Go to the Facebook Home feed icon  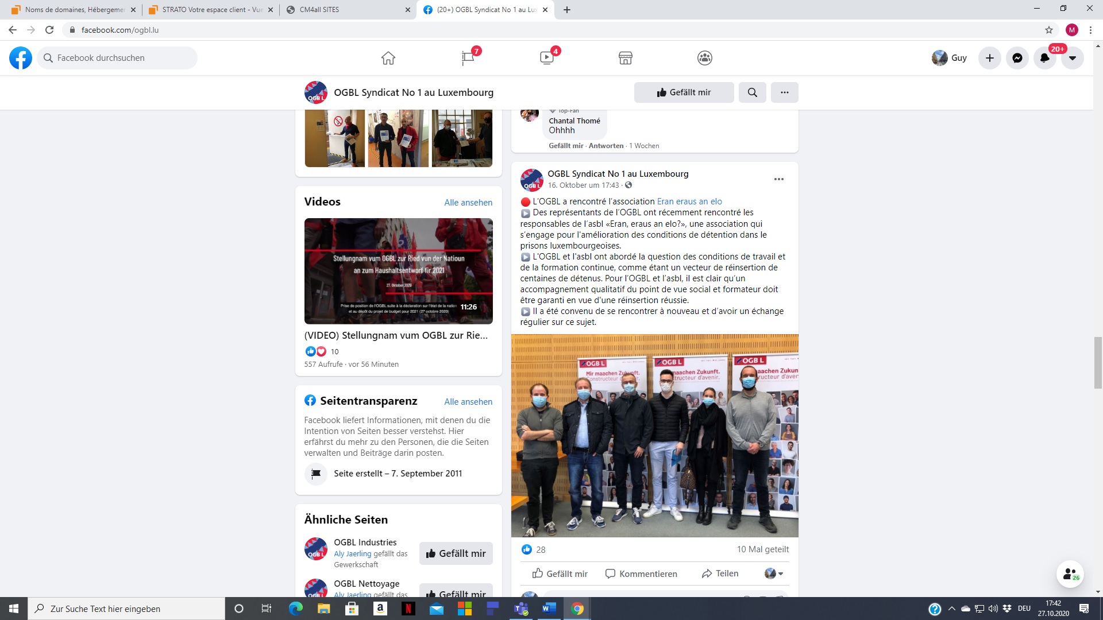(x=388, y=58)
